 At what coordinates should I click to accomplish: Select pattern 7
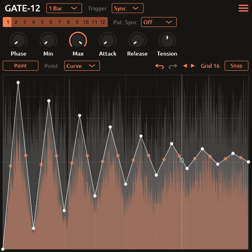[x=59, y=22]
